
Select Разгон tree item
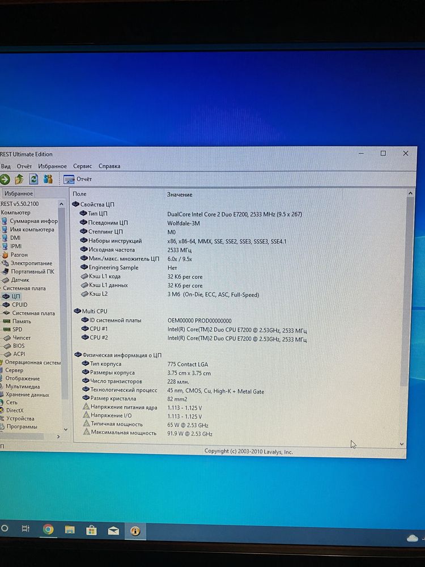pyautogui.click(x=15, y=255)
